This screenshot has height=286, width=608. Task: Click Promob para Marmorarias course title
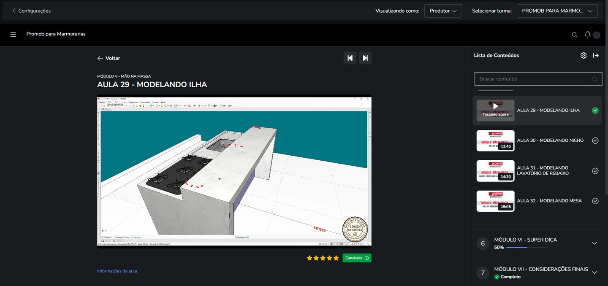click(x=56, y=34)
